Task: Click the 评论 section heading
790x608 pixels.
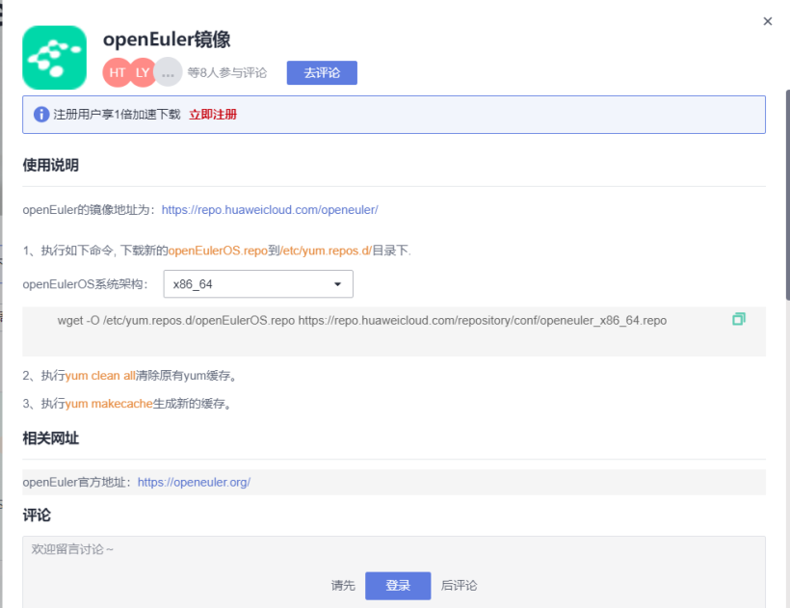Action: (37, 515)
